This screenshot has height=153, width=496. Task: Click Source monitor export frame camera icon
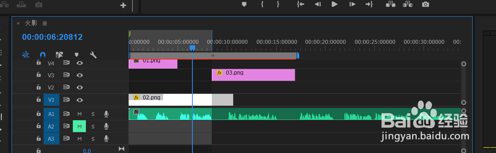pyautogui.click(x=38, y=5)
